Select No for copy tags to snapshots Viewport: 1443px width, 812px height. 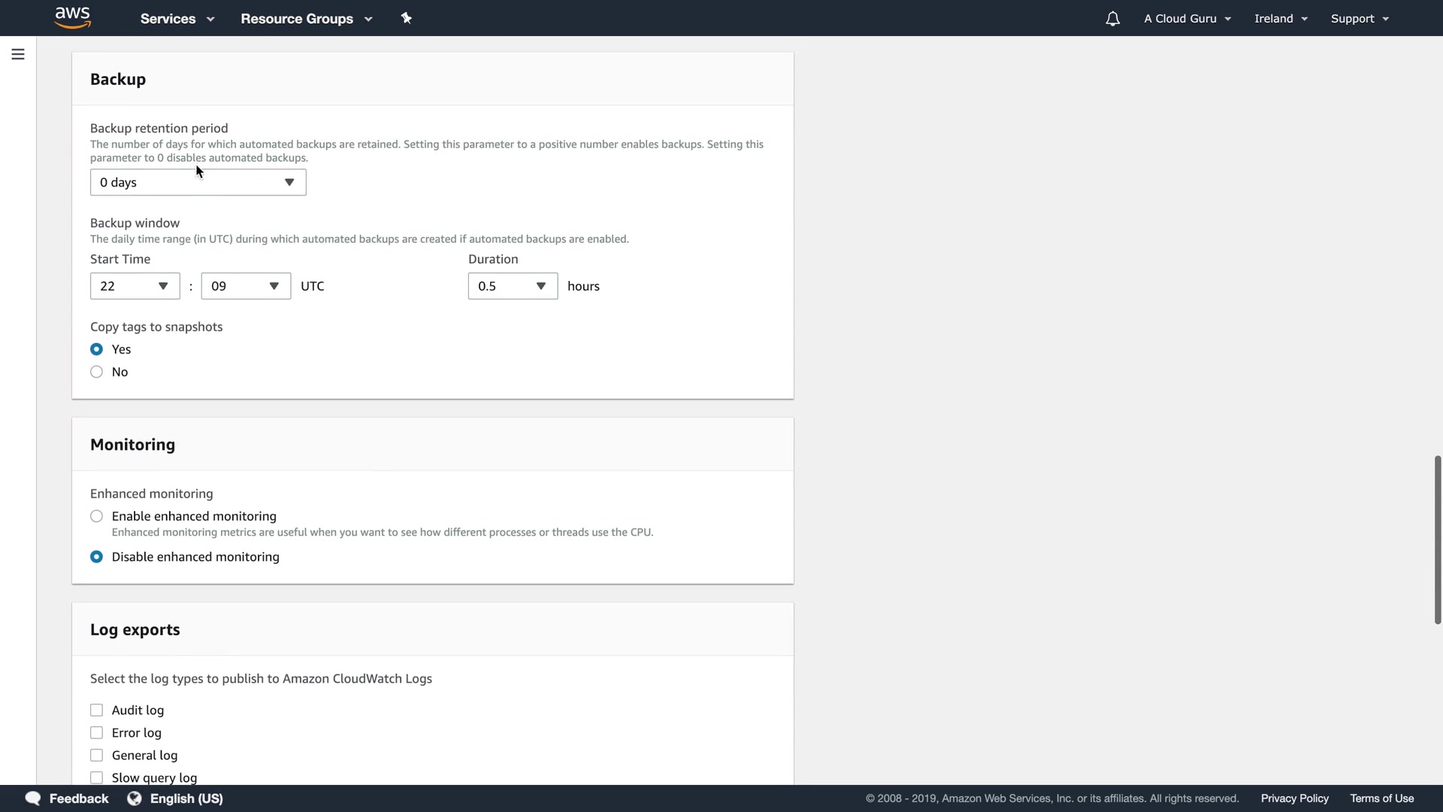point(96,372)
